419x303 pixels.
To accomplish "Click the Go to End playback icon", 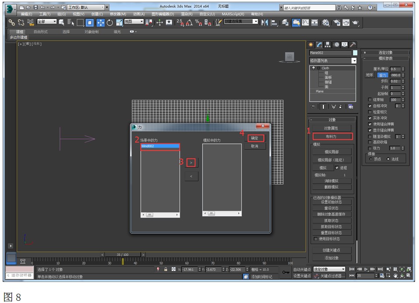I will pyautogui.click(x=380, y=269).
